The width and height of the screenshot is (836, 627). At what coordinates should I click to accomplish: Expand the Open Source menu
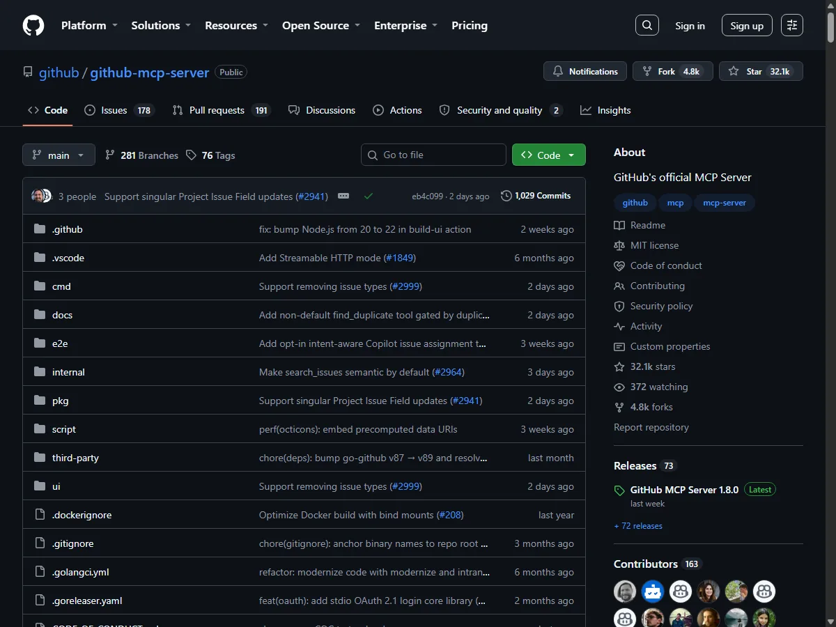pos(320,25)
